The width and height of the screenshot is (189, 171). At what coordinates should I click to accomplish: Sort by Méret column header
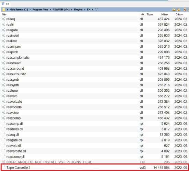(165, 14)
